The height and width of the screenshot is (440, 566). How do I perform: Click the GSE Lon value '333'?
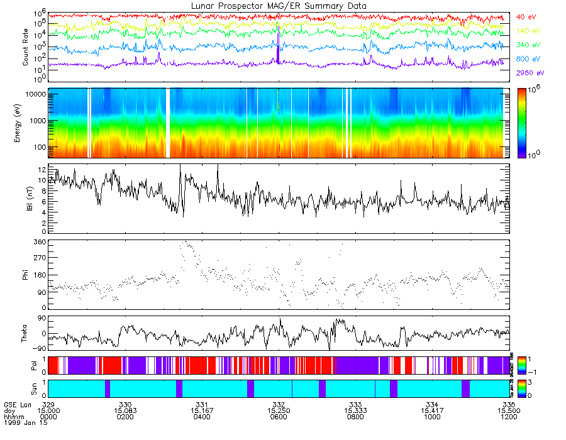tap(355, 405)
